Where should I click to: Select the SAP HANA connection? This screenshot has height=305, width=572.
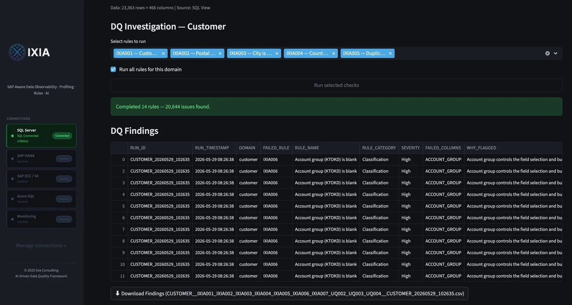pyautogui.click(x=41, y=158)
